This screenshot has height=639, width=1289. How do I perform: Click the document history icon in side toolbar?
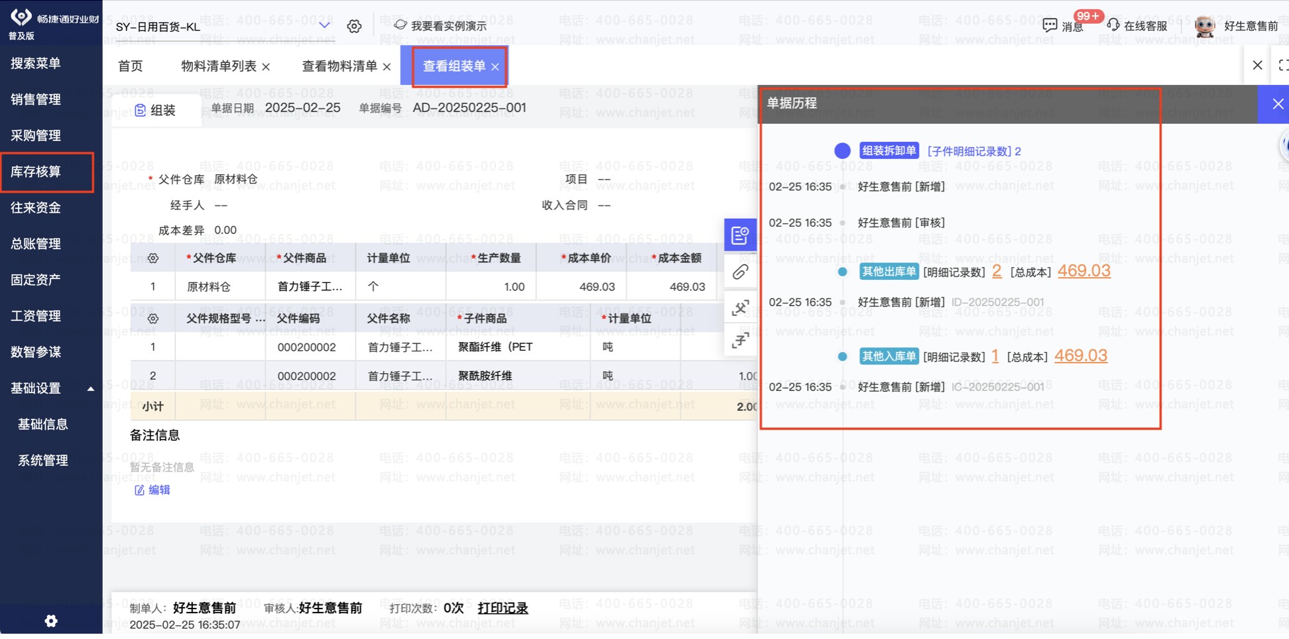point(740,235)
